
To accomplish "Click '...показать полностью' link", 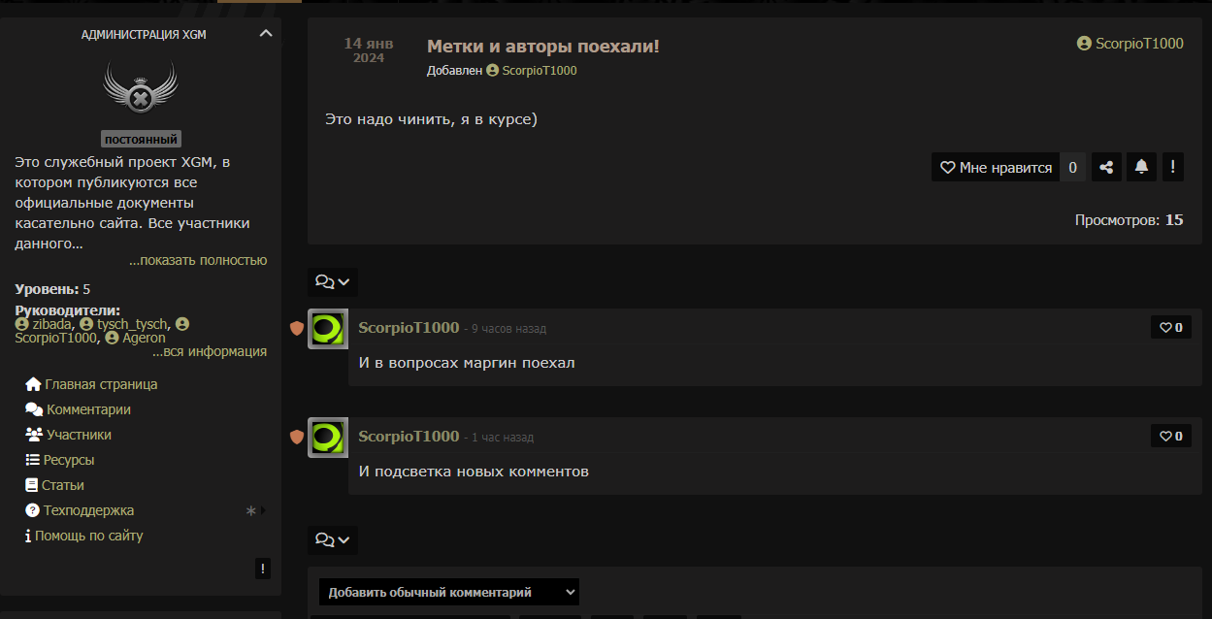I will point(198,260).
